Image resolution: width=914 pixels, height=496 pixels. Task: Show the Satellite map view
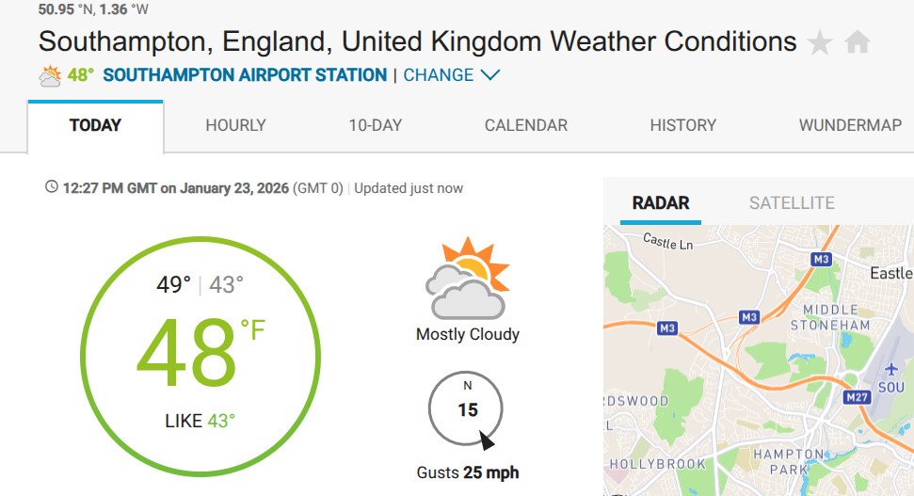click(792, 203)
